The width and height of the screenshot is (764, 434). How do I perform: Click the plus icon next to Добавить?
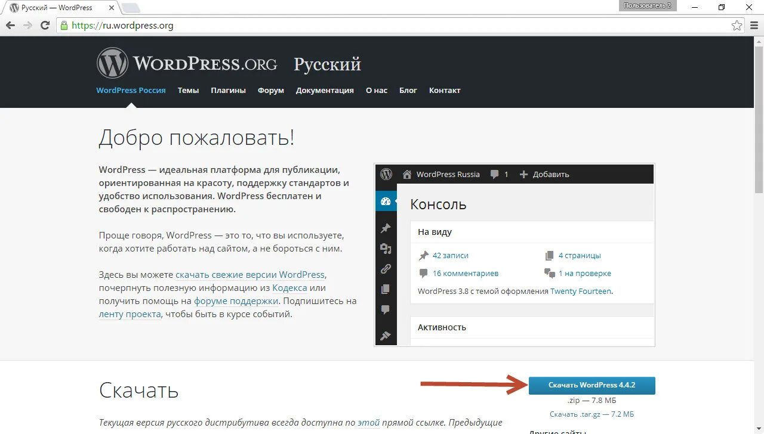point(524,174)
